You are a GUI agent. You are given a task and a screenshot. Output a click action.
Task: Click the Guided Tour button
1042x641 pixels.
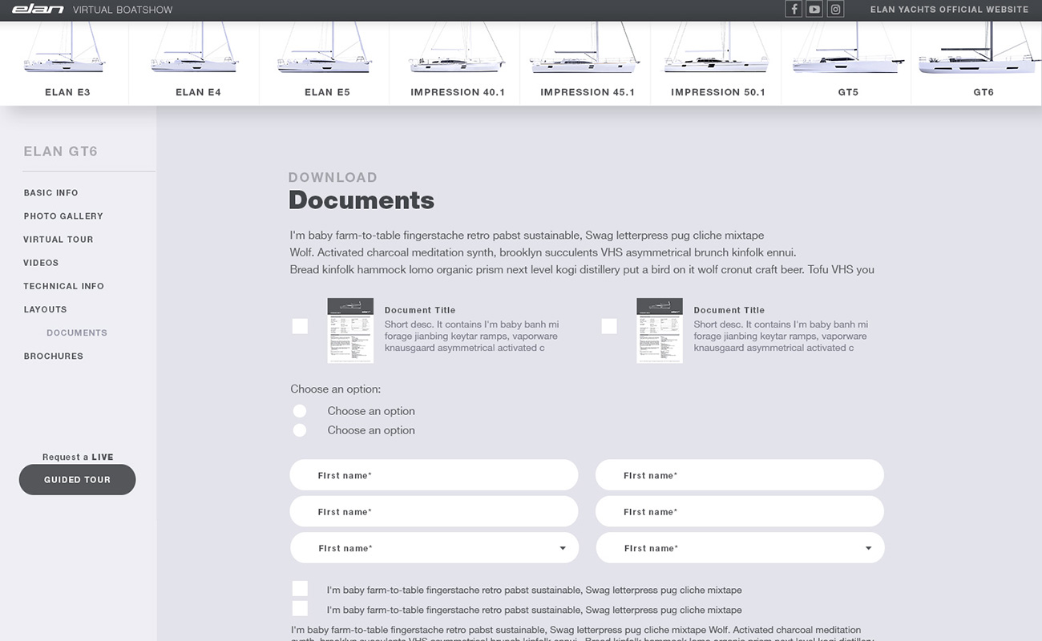78,480
